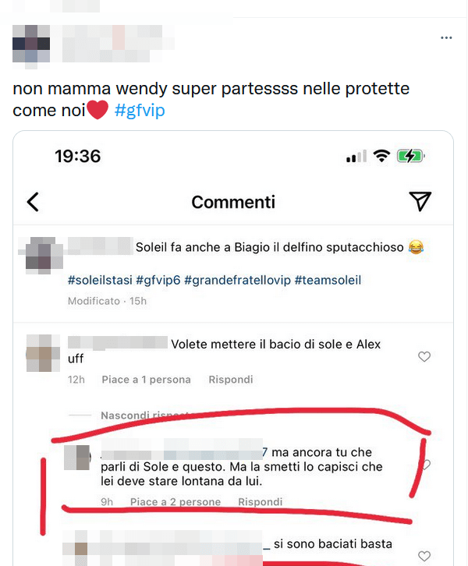View likes on 'Piace a 2 persone'
The image size is (468, 566).
175,502
